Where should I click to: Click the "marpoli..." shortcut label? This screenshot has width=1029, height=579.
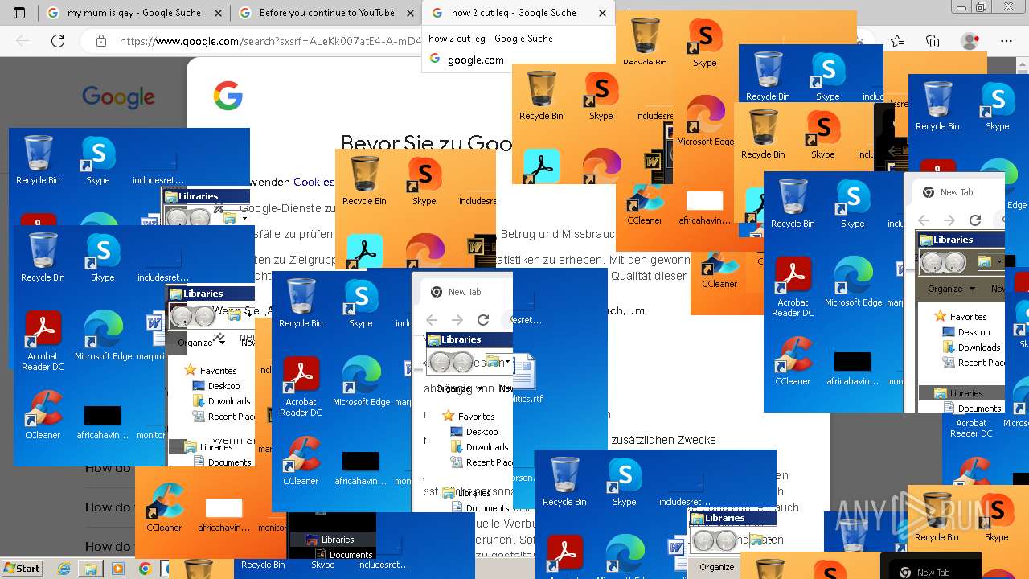coord(151,356)
